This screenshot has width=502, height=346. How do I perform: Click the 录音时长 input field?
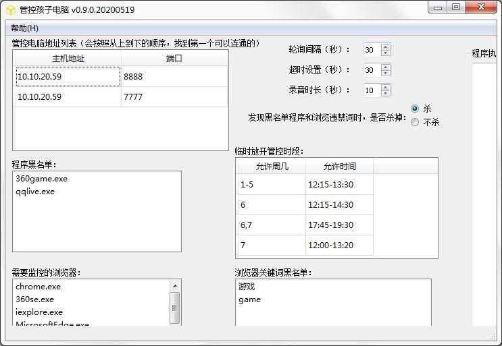click(x=372, y=90)
